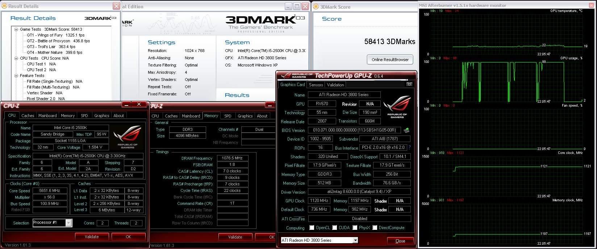This screenshot has width=597, height=249.
Task: Maximize the 3DMark03 main window
Action: tap(297, 7)
